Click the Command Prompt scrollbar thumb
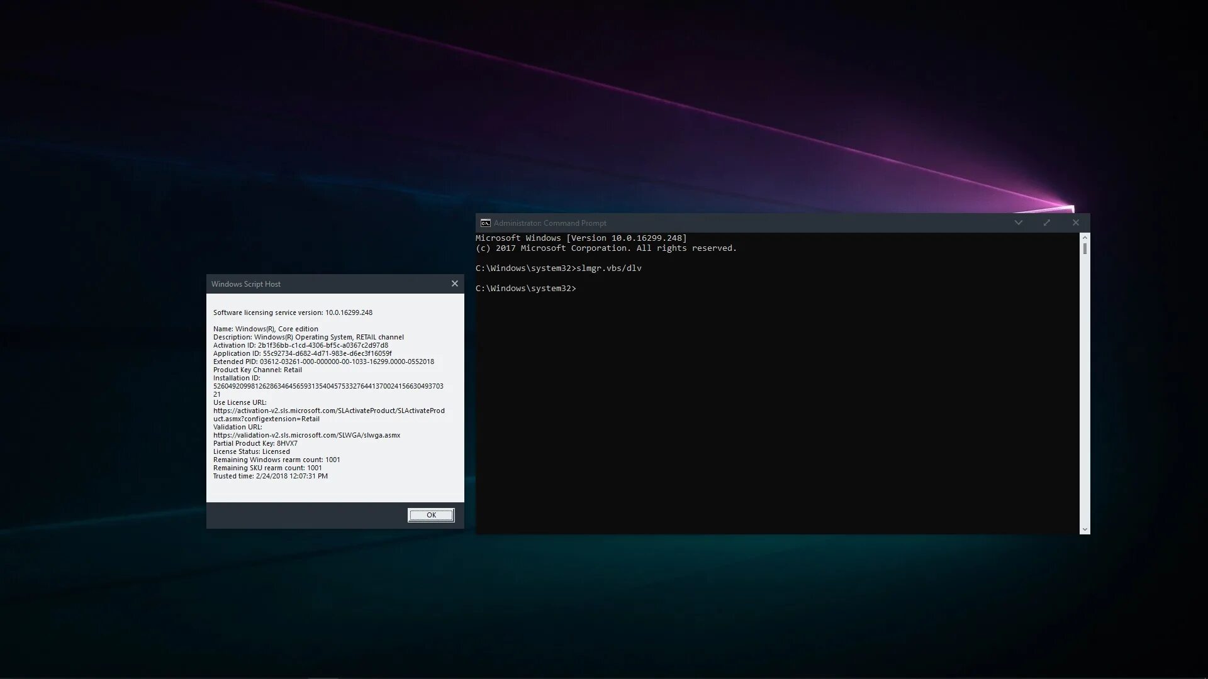The height and width of the screenshot is (679, 1208). [x=1085, y=249]
